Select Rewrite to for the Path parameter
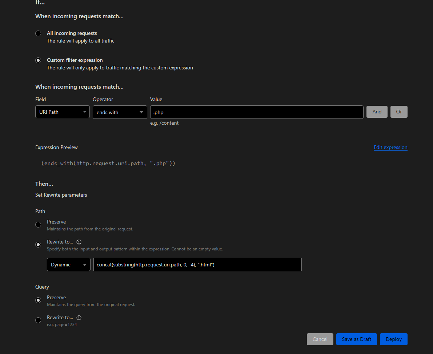This screenshot has width=433, height=354. point(38,245)
